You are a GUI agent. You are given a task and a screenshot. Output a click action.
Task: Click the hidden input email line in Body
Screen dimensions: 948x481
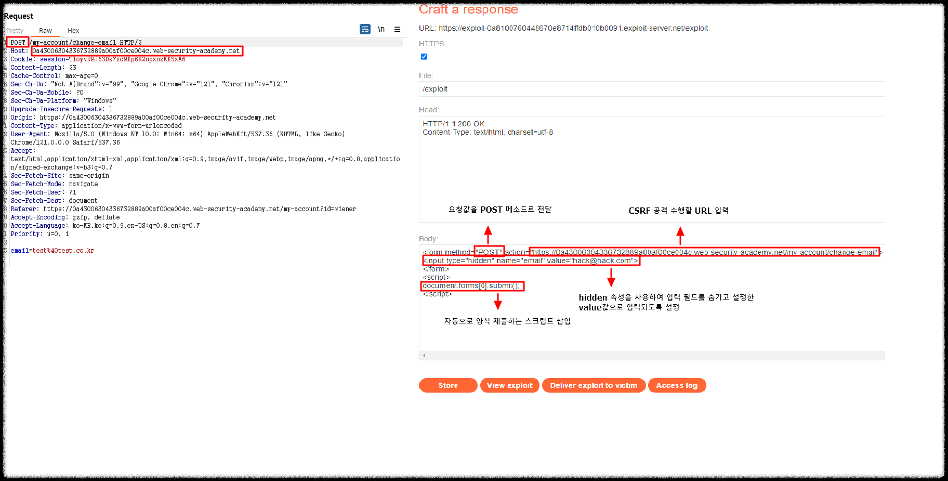click(x=531, y=261)
